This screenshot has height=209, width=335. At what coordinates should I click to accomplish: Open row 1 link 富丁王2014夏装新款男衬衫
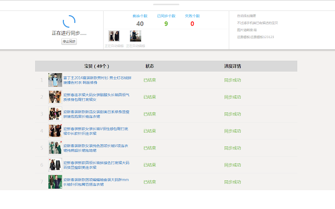coord(97,80)
